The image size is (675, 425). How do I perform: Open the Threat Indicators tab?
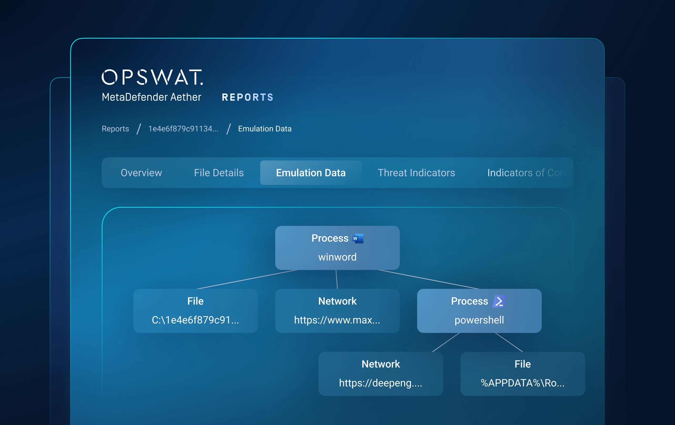pyautogui.click(x=416, y=173)
